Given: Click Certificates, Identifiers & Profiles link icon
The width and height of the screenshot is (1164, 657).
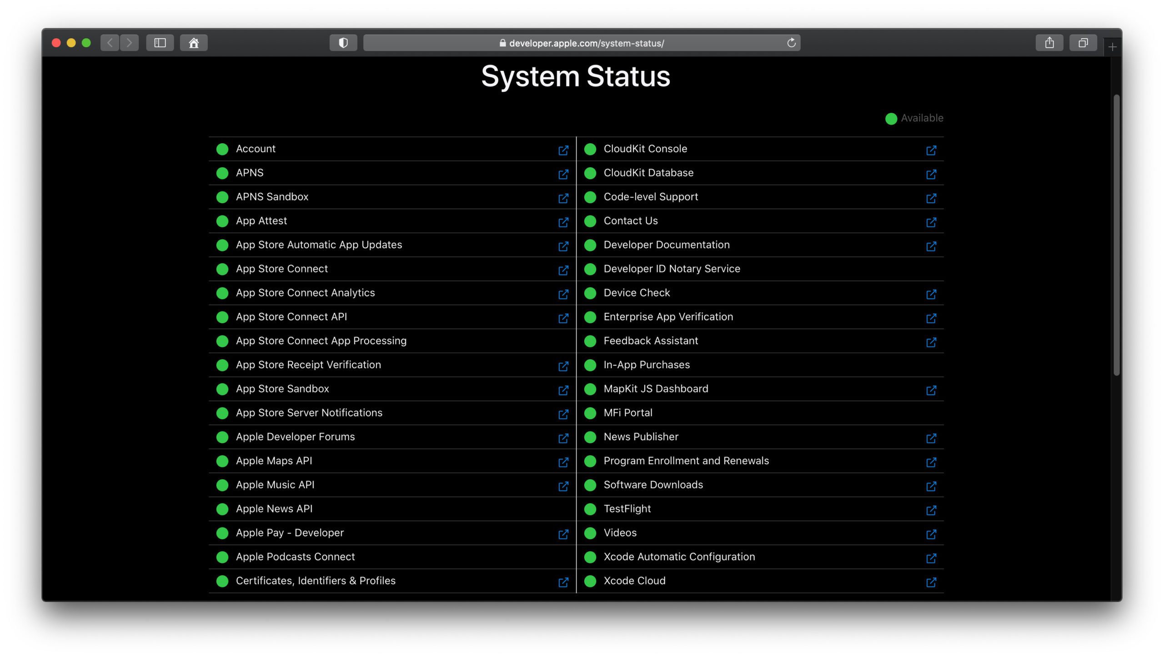Looking at the screenshot, I should point(563,582).
